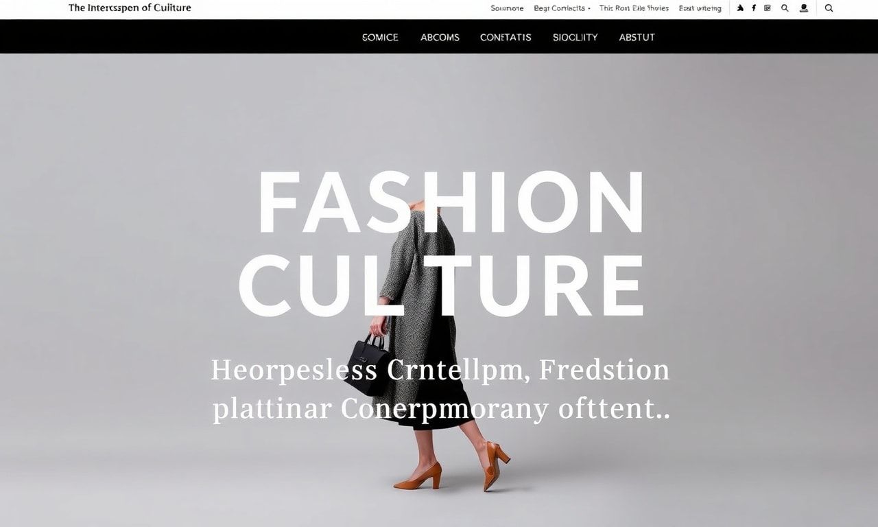Click The Intercsspen of Cuilture site title
The image size is (878, 527).
[130, 8]
